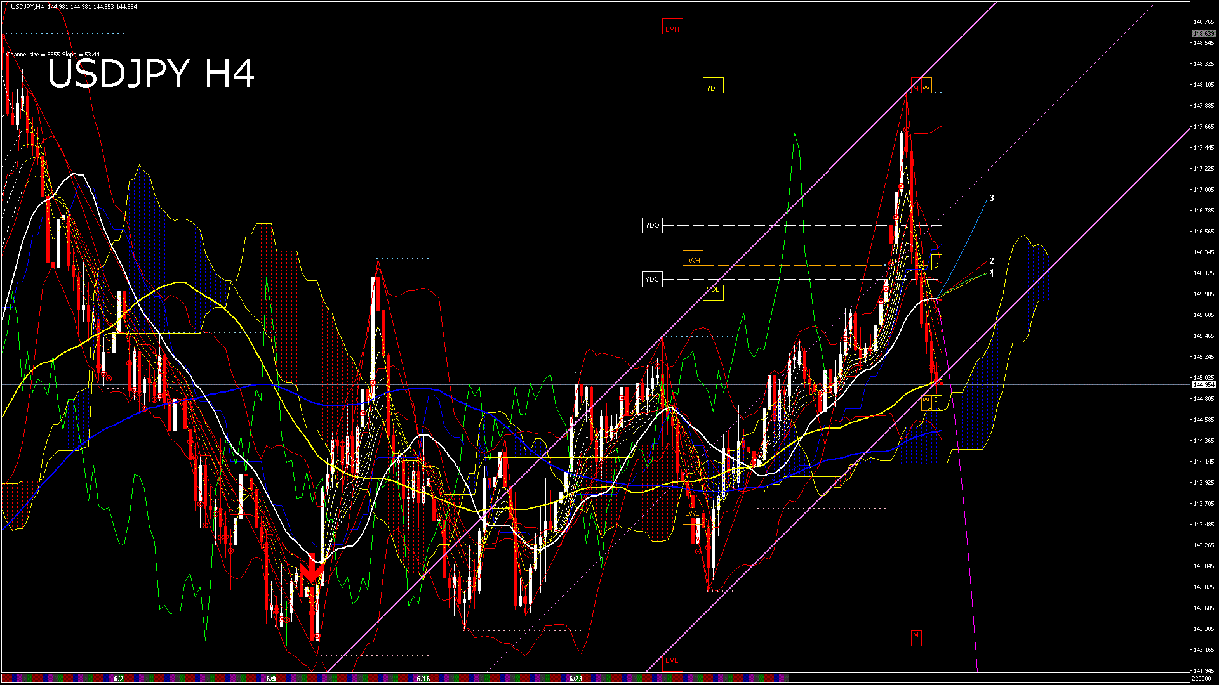Click the 6/23 date marker on timeline
The width and height of the screenshot is (1219, 685).
[x=576, y=679]
